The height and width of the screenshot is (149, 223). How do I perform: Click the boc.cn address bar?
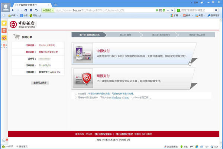pos(104,10)
